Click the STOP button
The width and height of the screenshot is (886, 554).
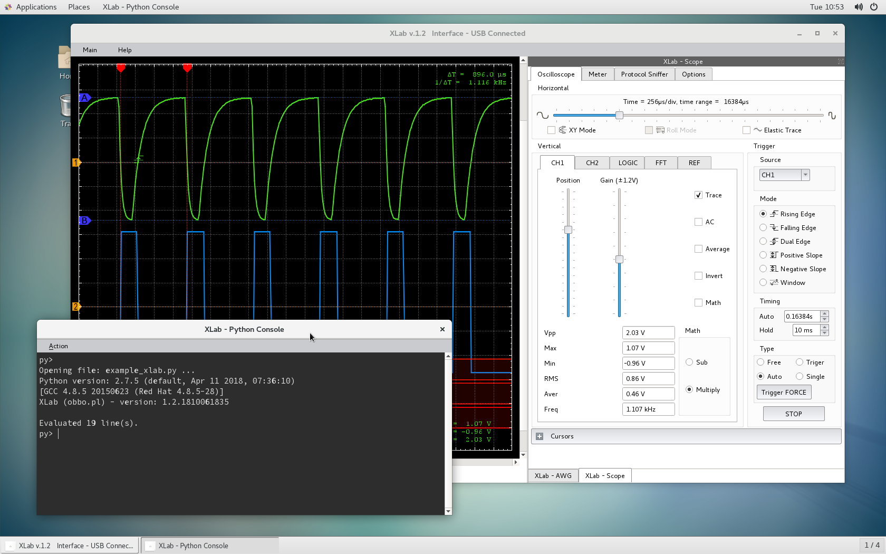point(793,414)
